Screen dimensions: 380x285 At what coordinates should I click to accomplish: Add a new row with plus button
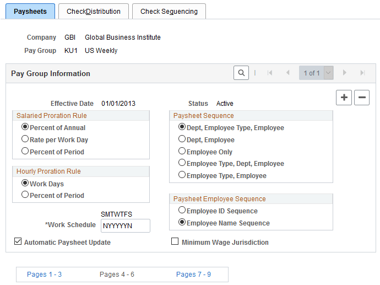coord(344,98)
